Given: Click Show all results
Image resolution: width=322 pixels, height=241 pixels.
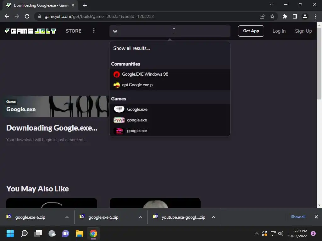Looking at the screenshot, I should pos(131,48).
